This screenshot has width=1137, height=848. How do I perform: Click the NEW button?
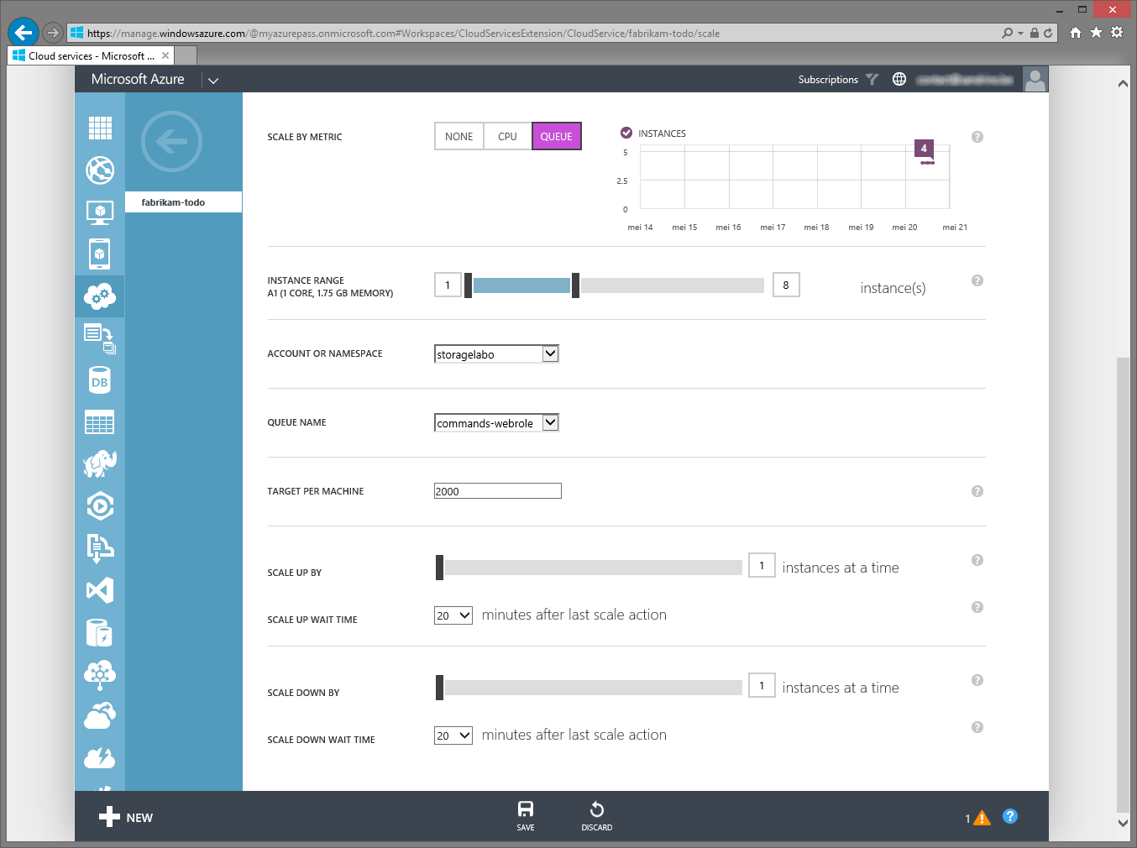point(126,817)
